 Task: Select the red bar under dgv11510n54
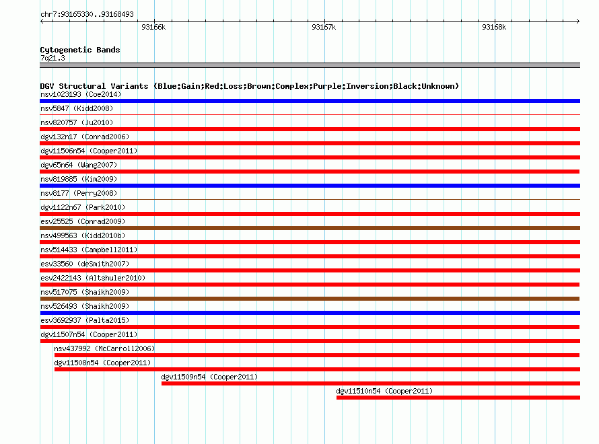point(458,398)
